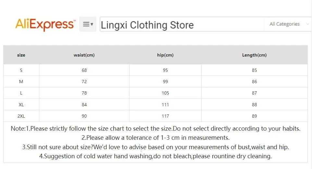Click hip value 99 for size M
The height and width of the screenshot is (169, 312).
[x=165, y=82]
